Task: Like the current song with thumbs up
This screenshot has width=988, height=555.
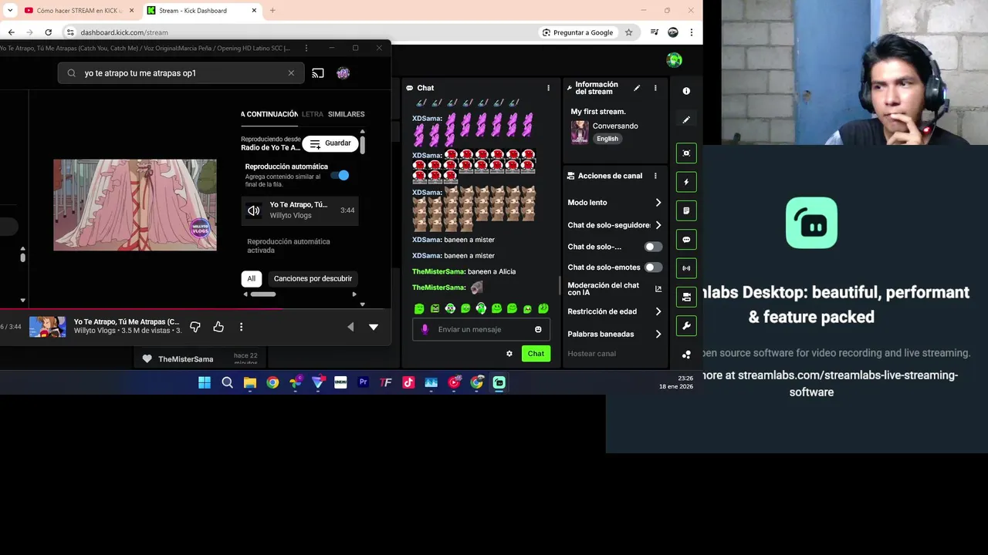Action: [218, 327]
